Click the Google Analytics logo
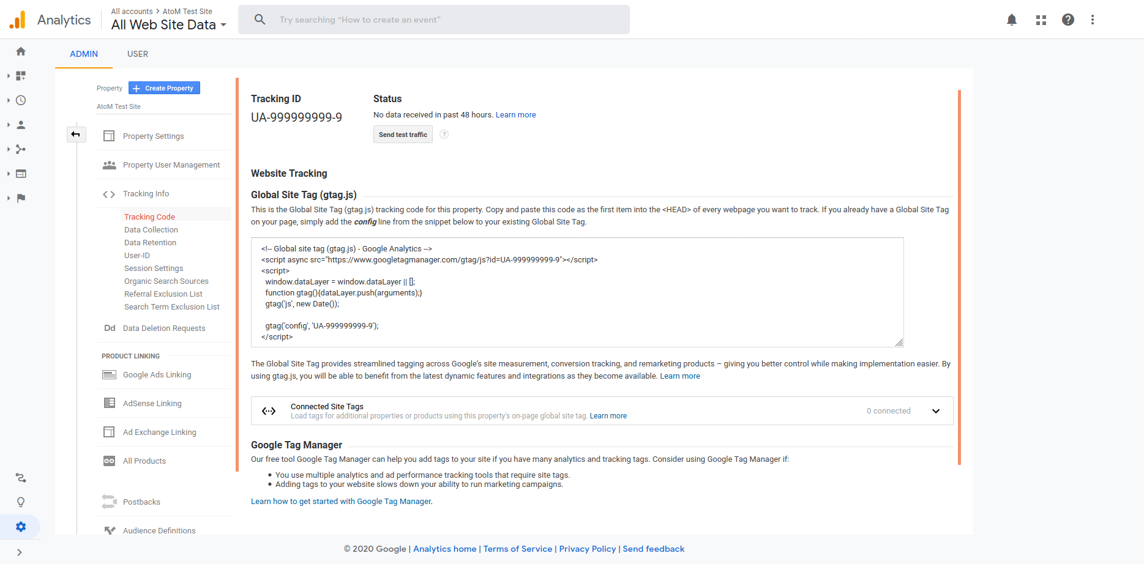The width and height of the screenshot is (1144, 564). coord(18,20)
